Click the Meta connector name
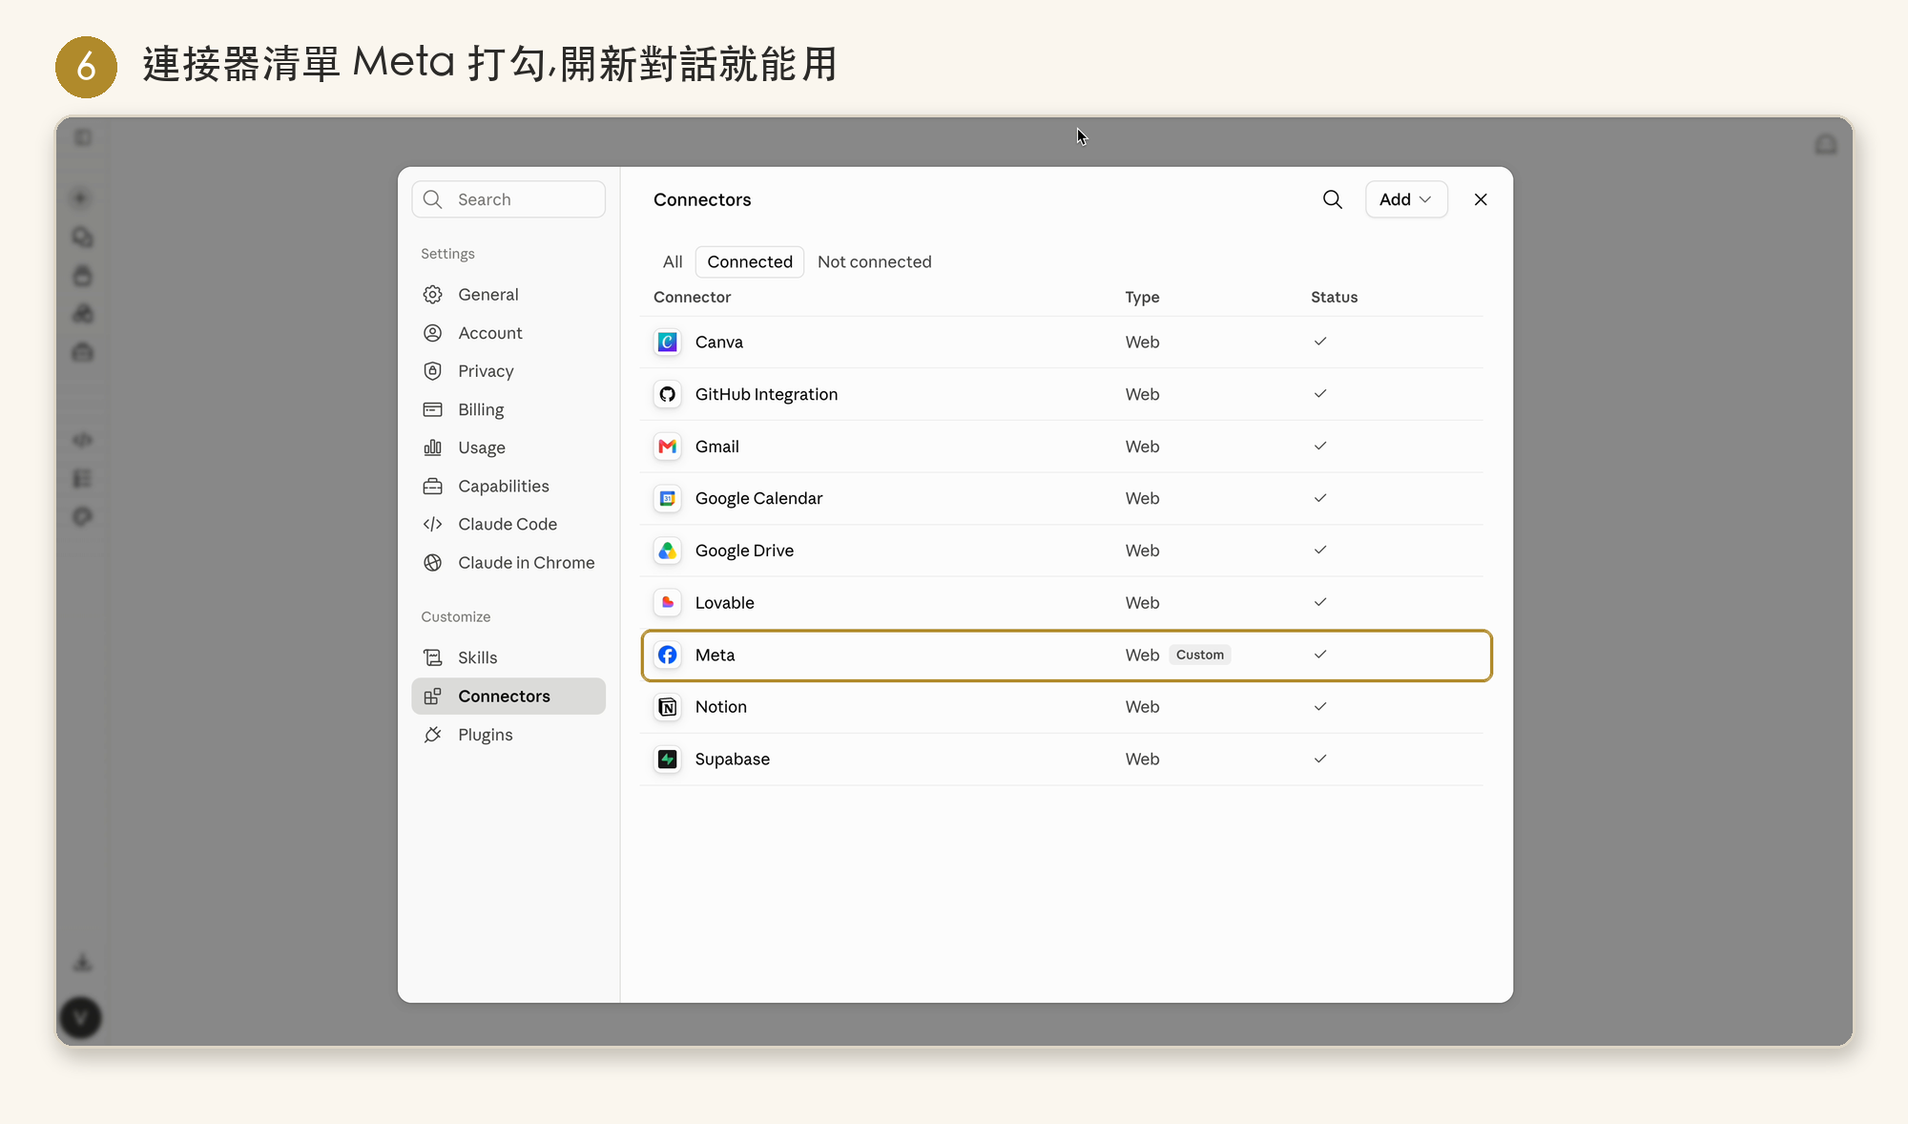The width and height of the screenshot is (1908, 1124). [715, 655]
